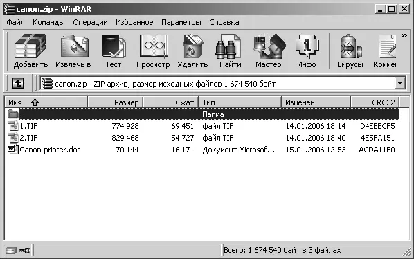Expand hidden toolbar buttons with the chevron
The height and width of the screenshot is (259, 414).
point(404,35)
